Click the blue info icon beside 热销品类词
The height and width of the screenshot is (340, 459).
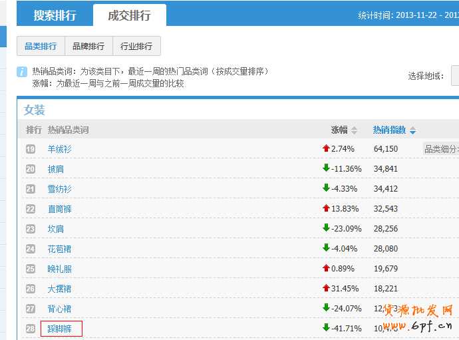click(22, 71)
